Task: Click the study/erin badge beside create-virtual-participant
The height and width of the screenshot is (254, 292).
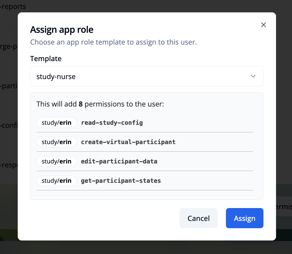Action: point(56,142)
